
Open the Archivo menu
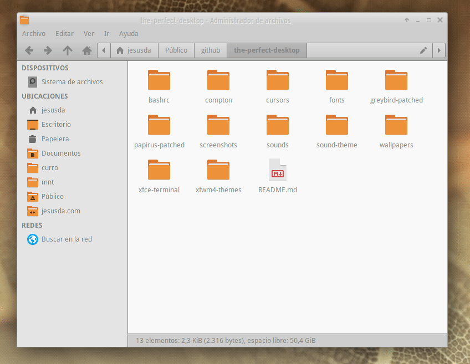(x=34, y=34)
